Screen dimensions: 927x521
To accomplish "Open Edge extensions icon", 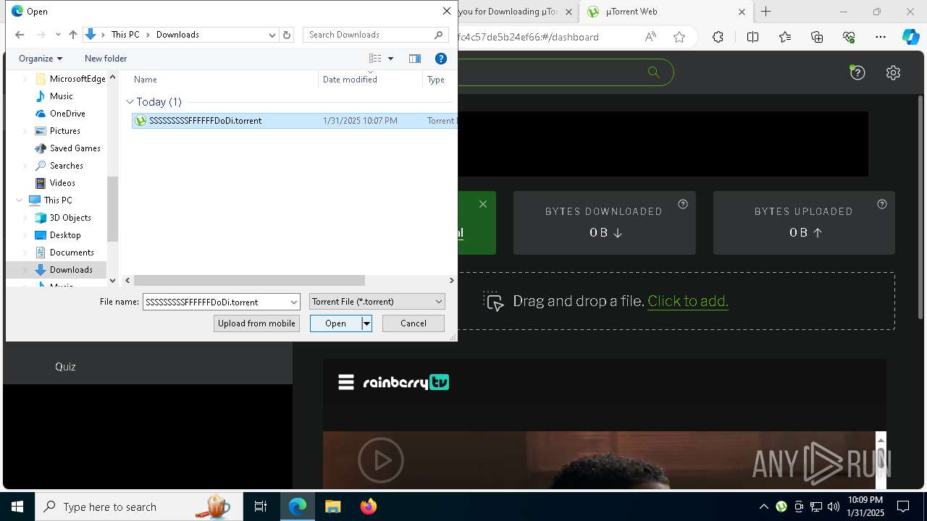I will pos(718,37).
